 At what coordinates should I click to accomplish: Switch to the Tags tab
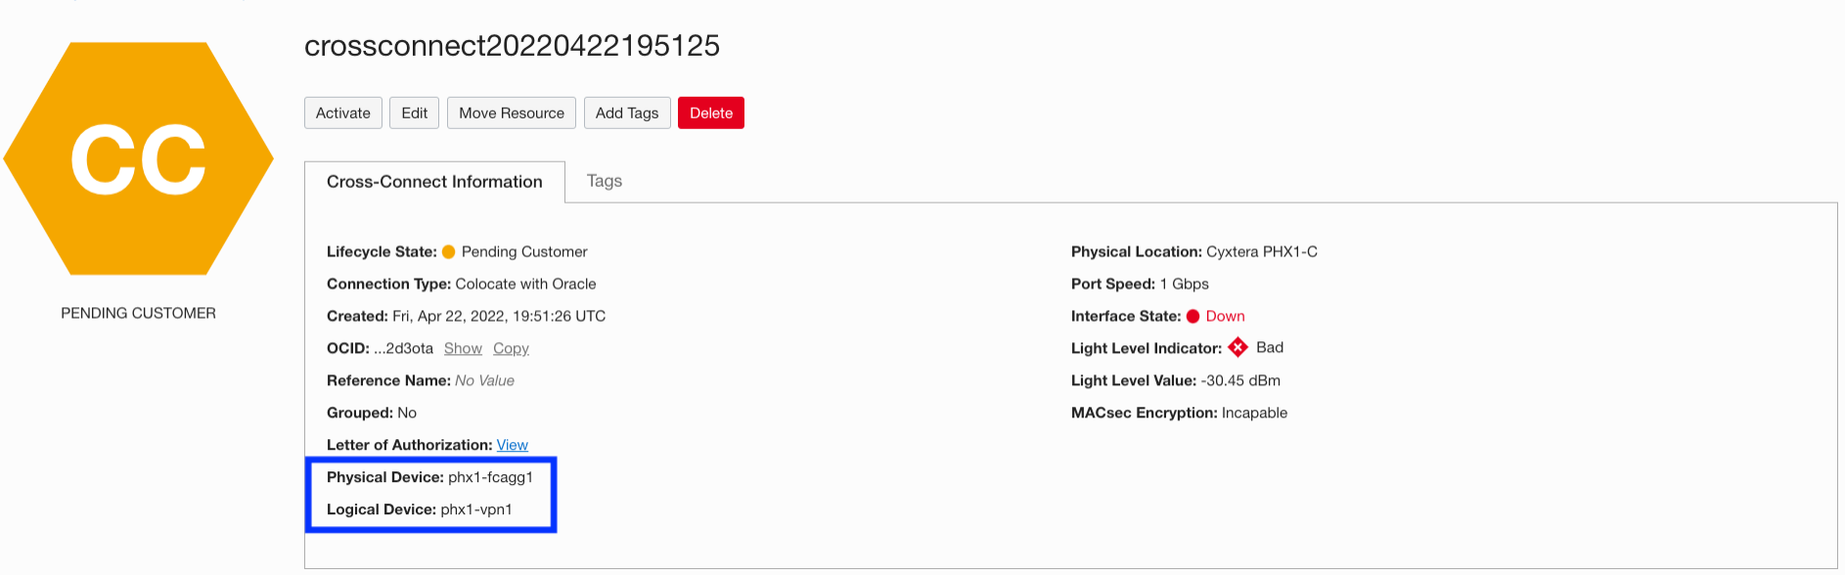(605, 181)
